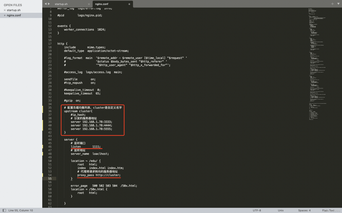Click the "server_name loaclhost;" line
Viewport: 342px width, 213px height.
click(x=90, y=154)
